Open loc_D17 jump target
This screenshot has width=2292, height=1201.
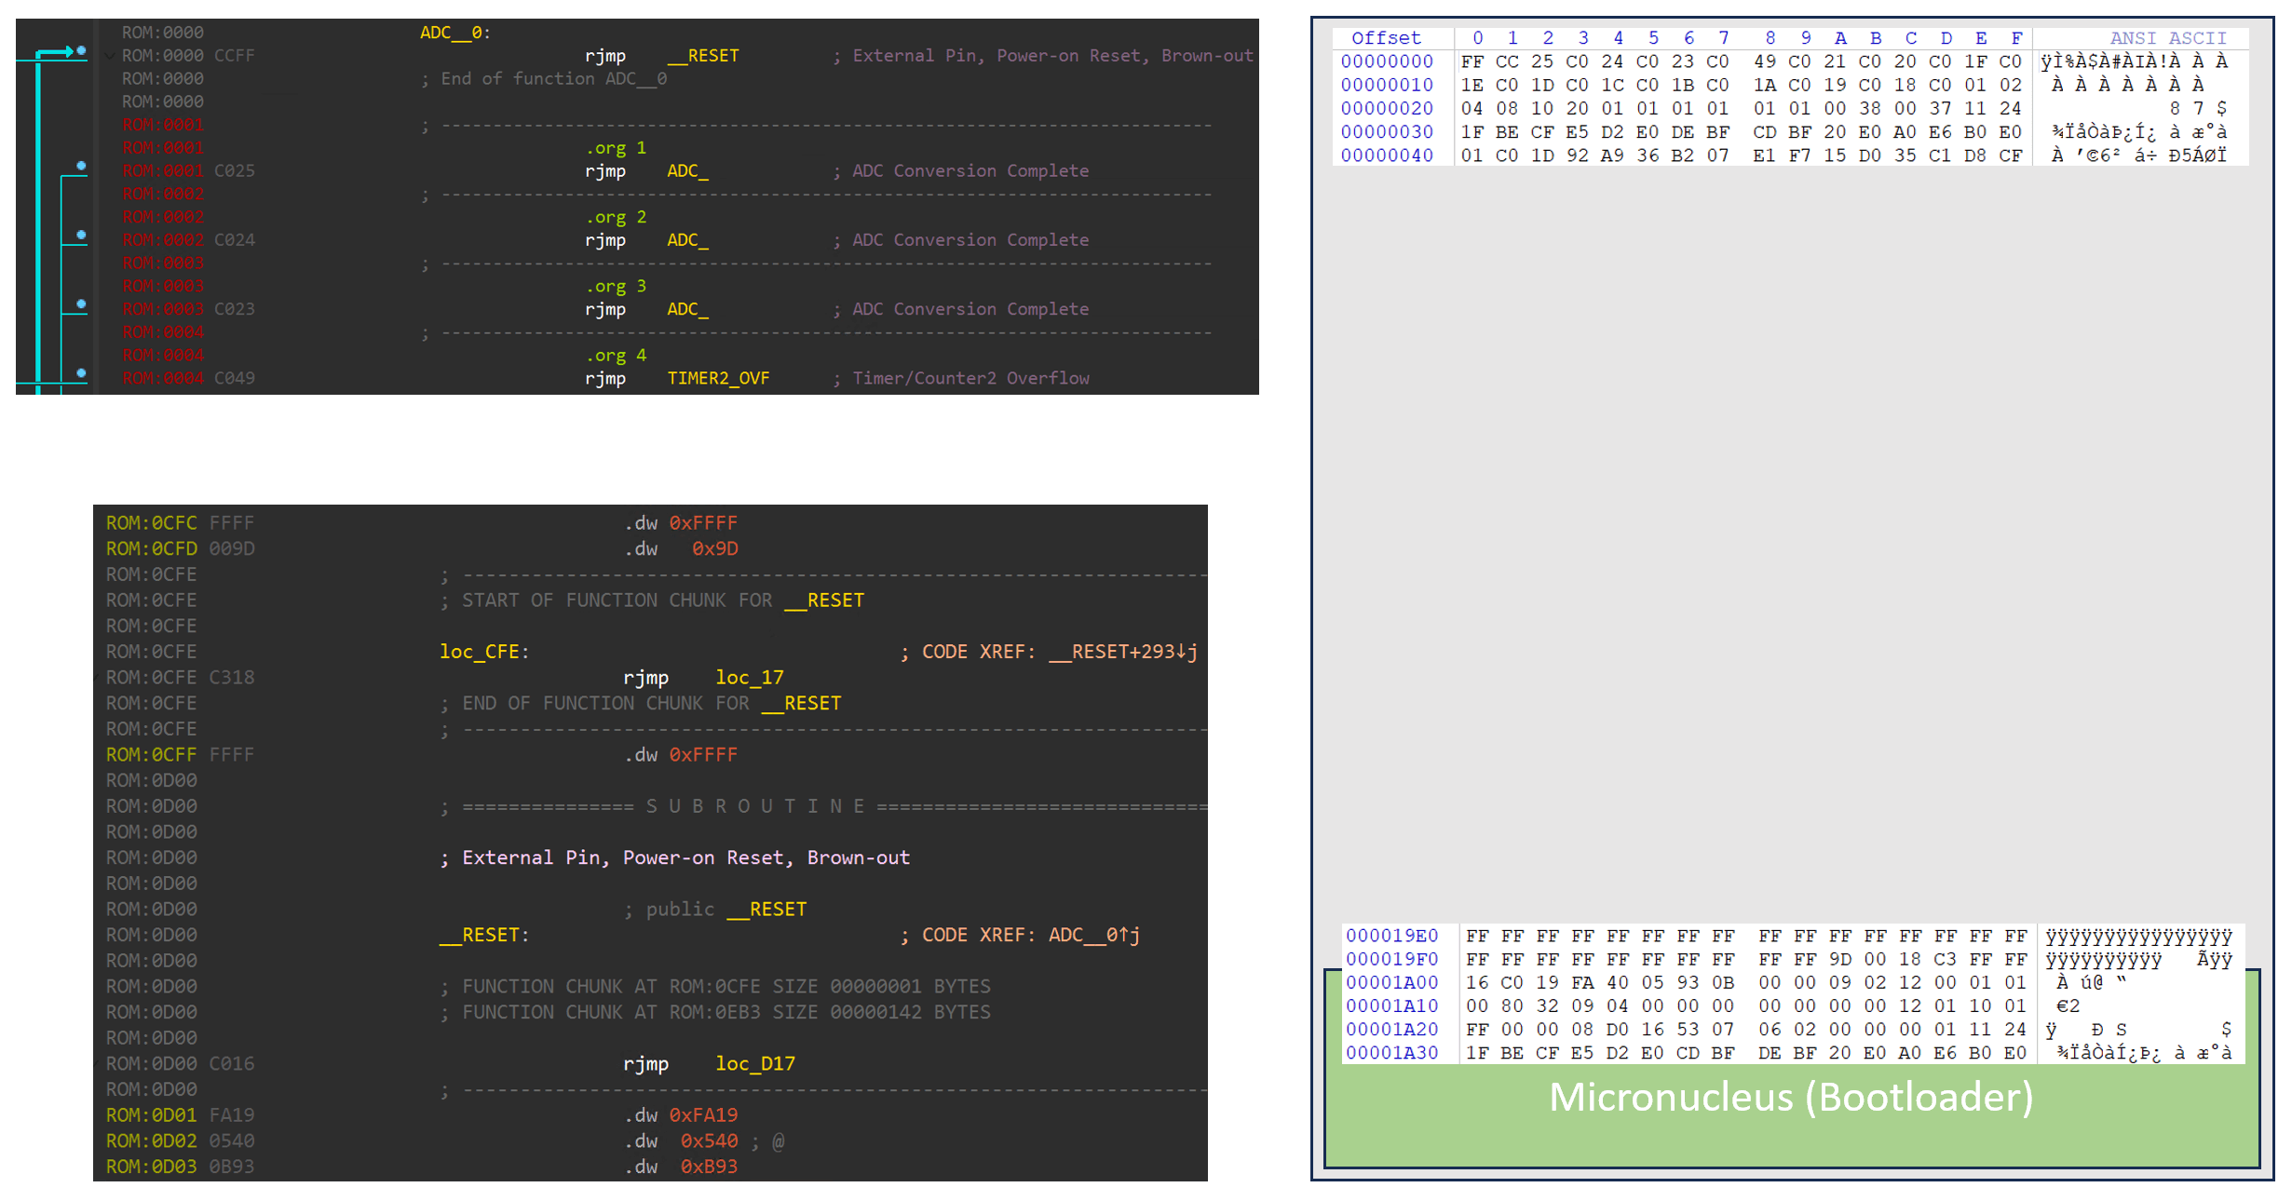[x=754, y=1063]
